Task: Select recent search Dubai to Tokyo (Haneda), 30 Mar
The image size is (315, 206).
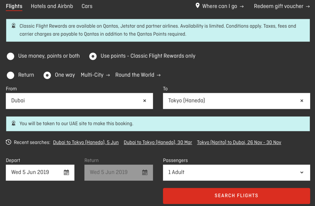Action: pyautogui.click(x=158, y=142)
